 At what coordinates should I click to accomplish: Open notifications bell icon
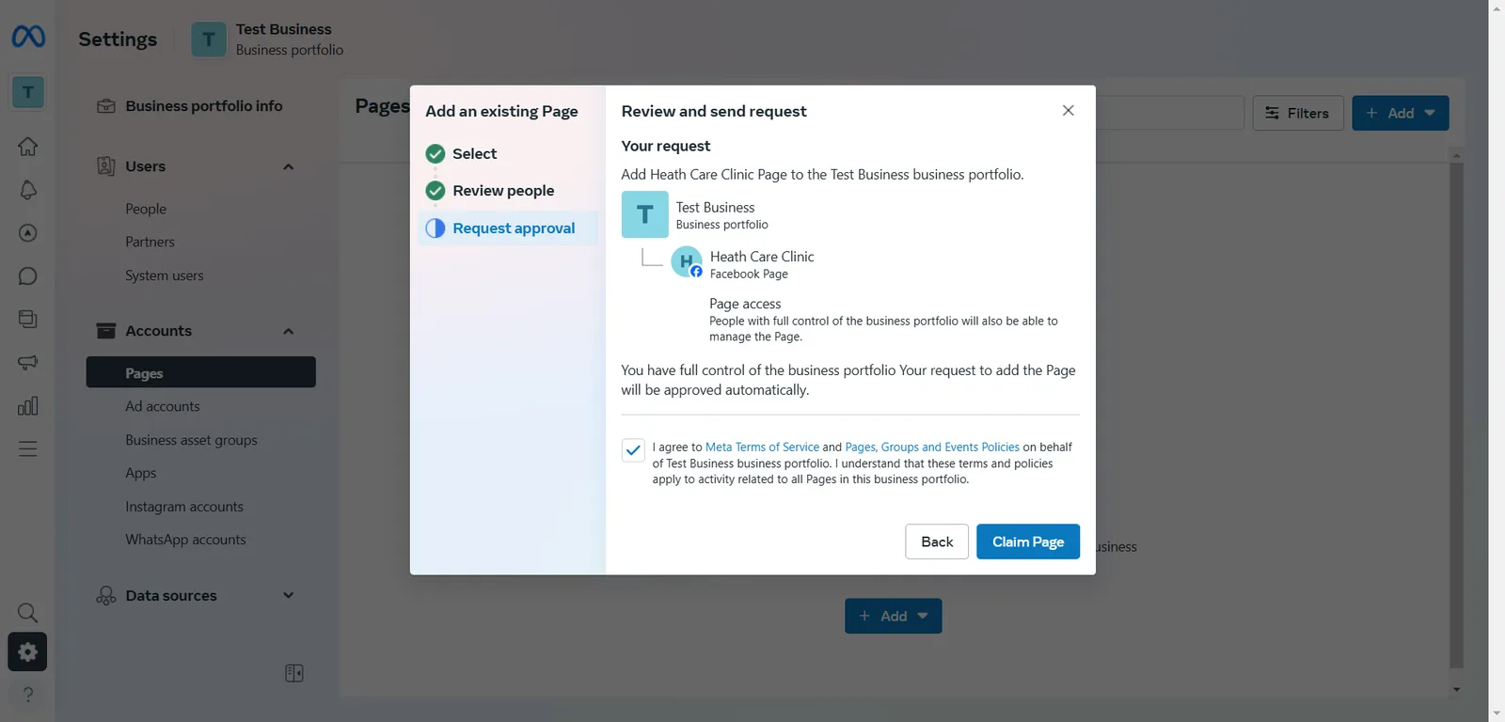point(28,190)
